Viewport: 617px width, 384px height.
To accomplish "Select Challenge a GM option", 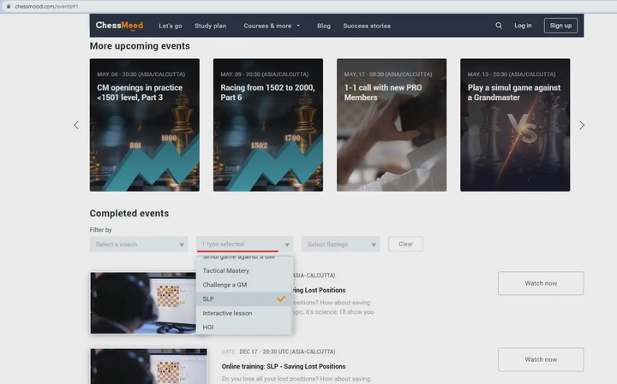I will pyautogui.click(x=225, y=285).
